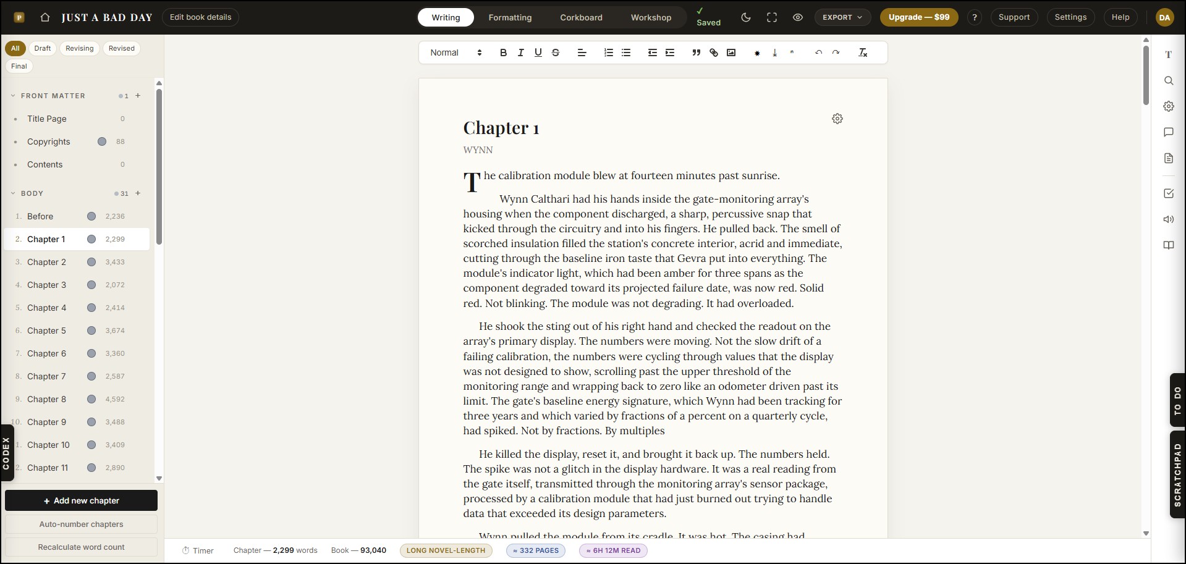1186x564 pixels.
Task: Clear text formatting
Action: pos(863,53)
